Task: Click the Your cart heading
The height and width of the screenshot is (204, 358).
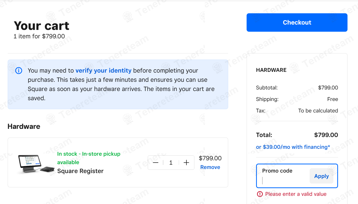Action: pyautogui.click(x=41, y=26)
